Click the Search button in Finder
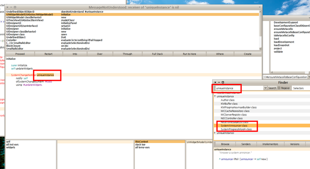 tap(272, 88)
